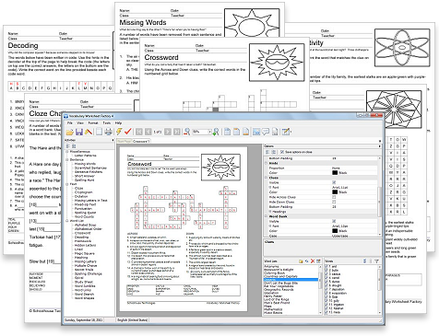
Task: Click the zoom in magnifier icon
Action: click(216, 132)
